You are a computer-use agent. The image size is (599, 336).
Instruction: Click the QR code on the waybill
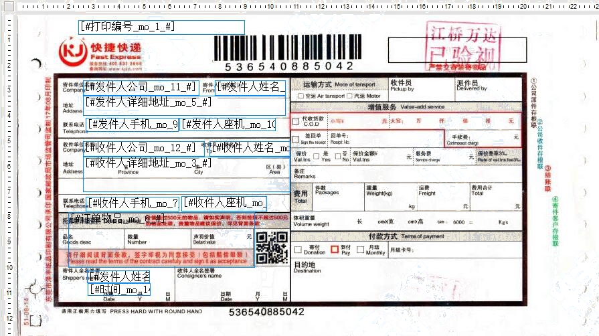click(x=272, y=248)
